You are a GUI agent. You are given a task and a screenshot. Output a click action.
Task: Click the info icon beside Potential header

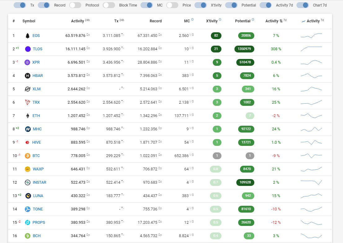coord(253,20)
